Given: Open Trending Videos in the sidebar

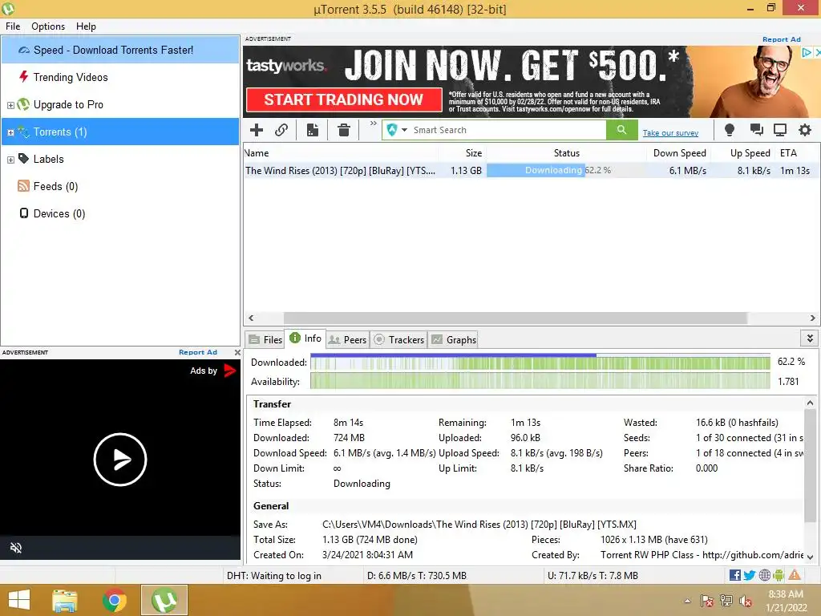Looking at the screenshot, I should point(71,78).
